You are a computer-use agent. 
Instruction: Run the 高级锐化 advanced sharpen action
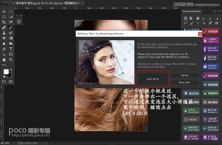211,93
